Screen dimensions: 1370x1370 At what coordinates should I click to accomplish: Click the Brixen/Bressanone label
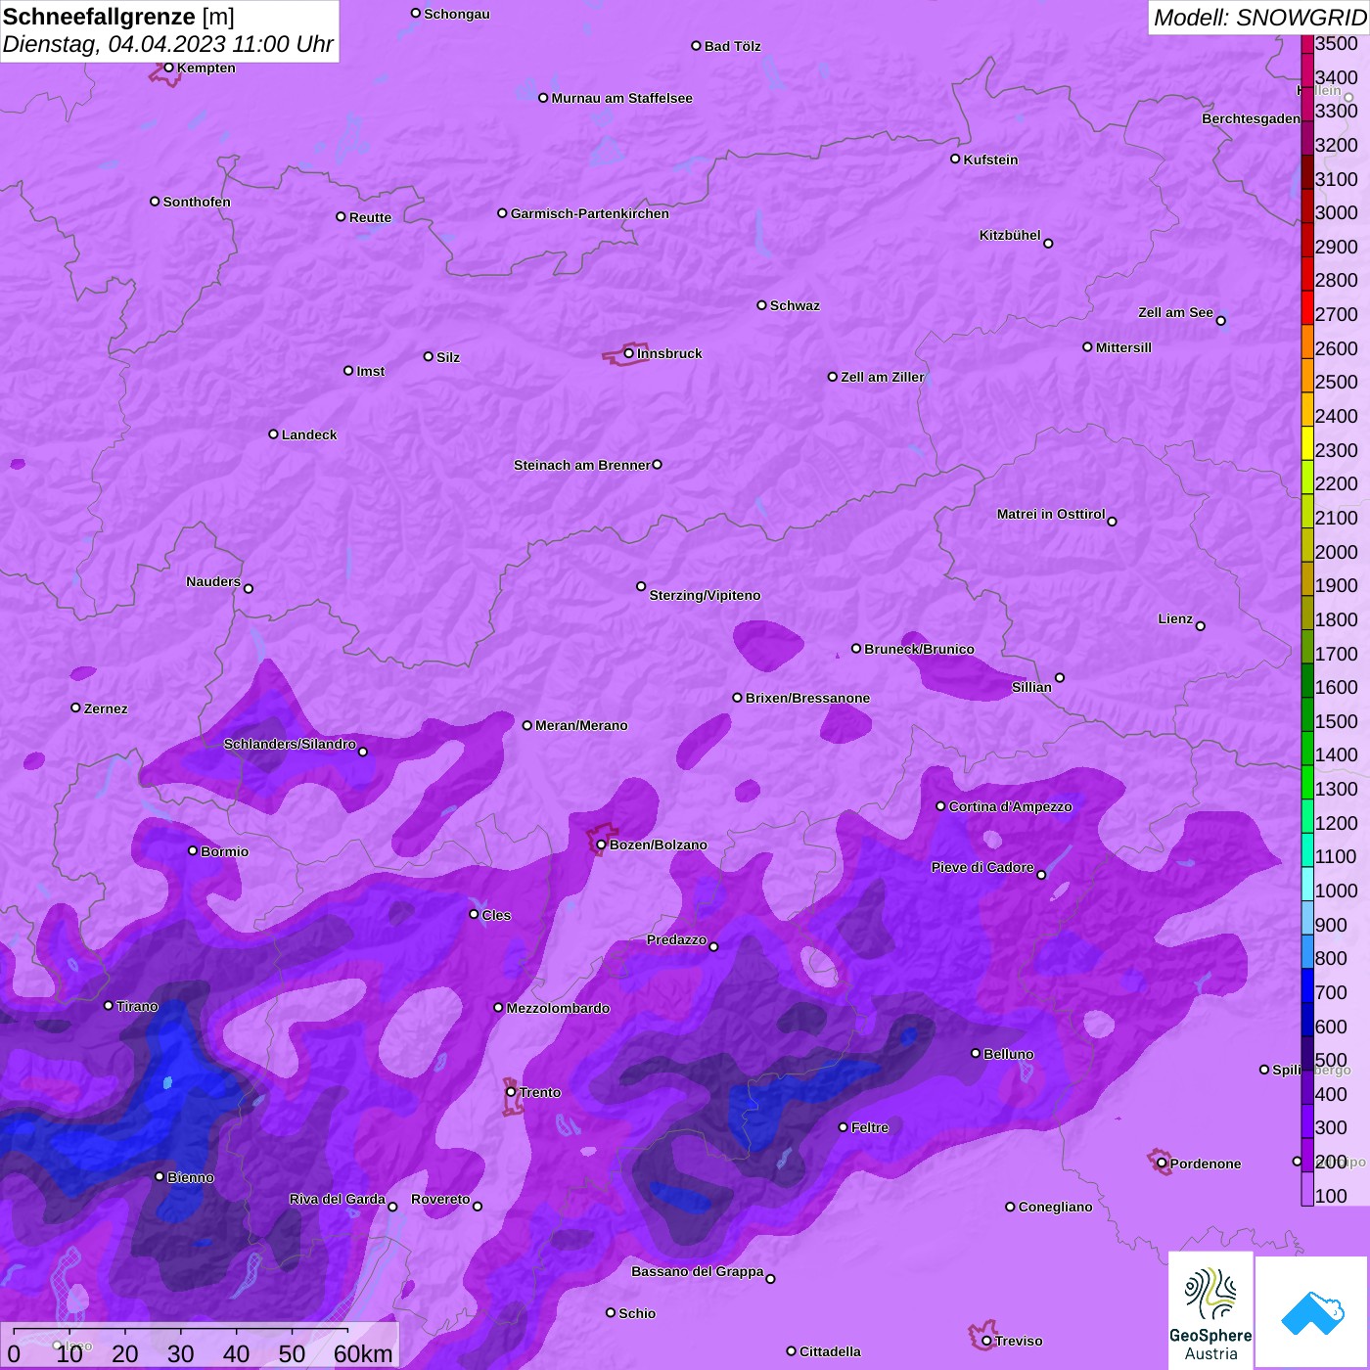pyautogui.click(x=807, y=698)
